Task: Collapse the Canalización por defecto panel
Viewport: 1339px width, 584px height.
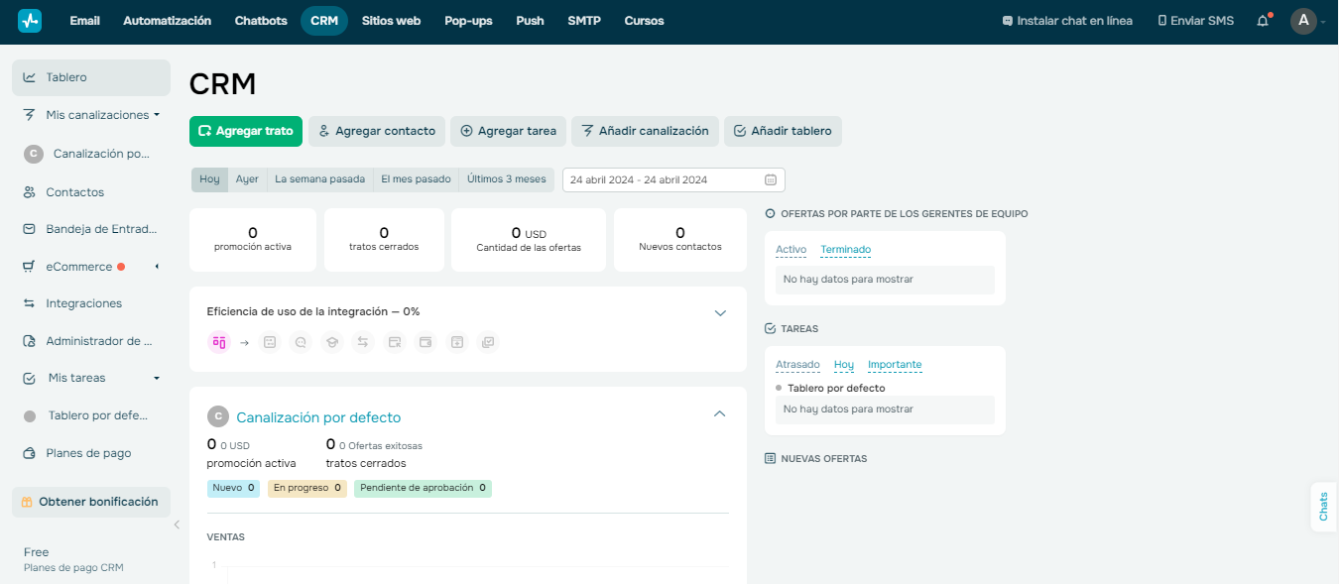Action: (x=719, y=413)
